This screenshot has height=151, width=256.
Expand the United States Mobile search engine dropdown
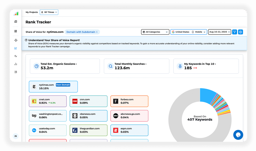189,32
